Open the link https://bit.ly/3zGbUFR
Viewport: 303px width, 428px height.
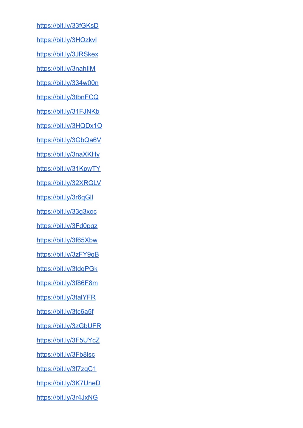tap(69, 326)
